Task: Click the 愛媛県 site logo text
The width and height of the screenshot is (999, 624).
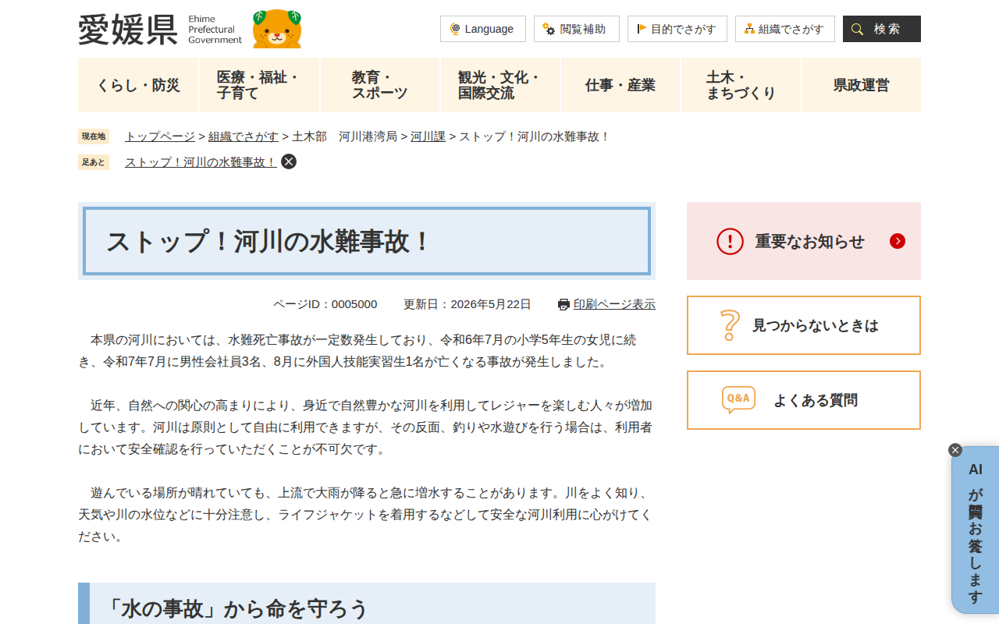Action: (128, 30)
